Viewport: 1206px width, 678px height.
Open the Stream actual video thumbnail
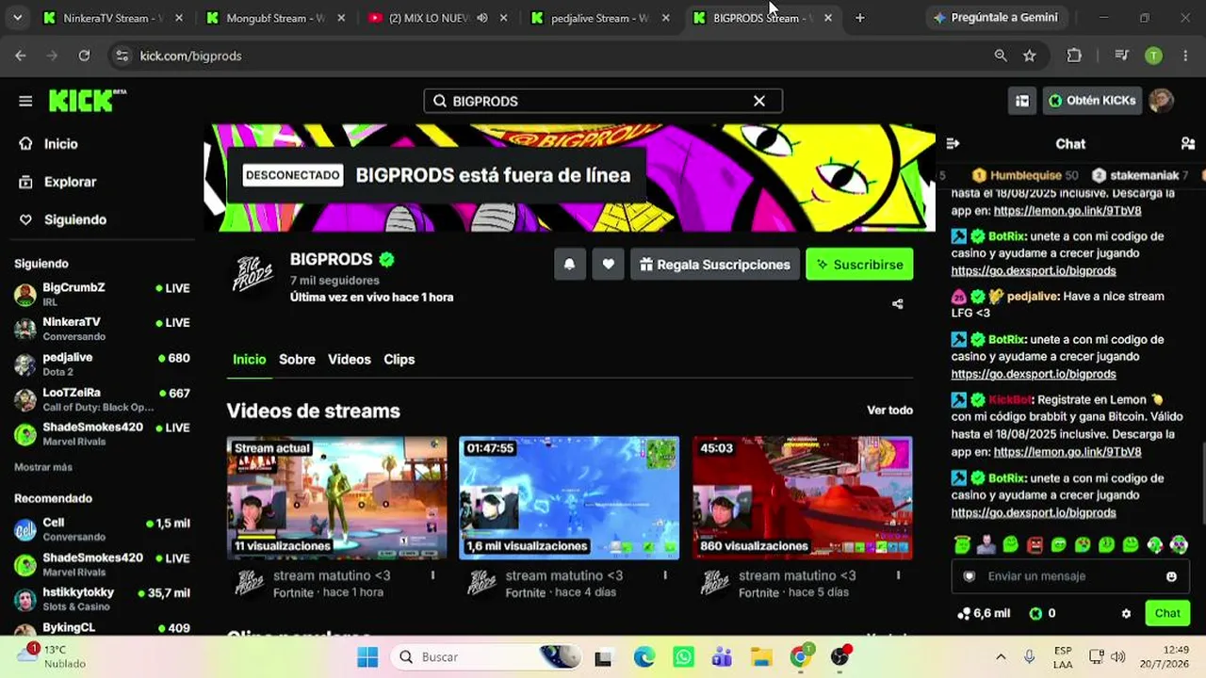(337, 497)
